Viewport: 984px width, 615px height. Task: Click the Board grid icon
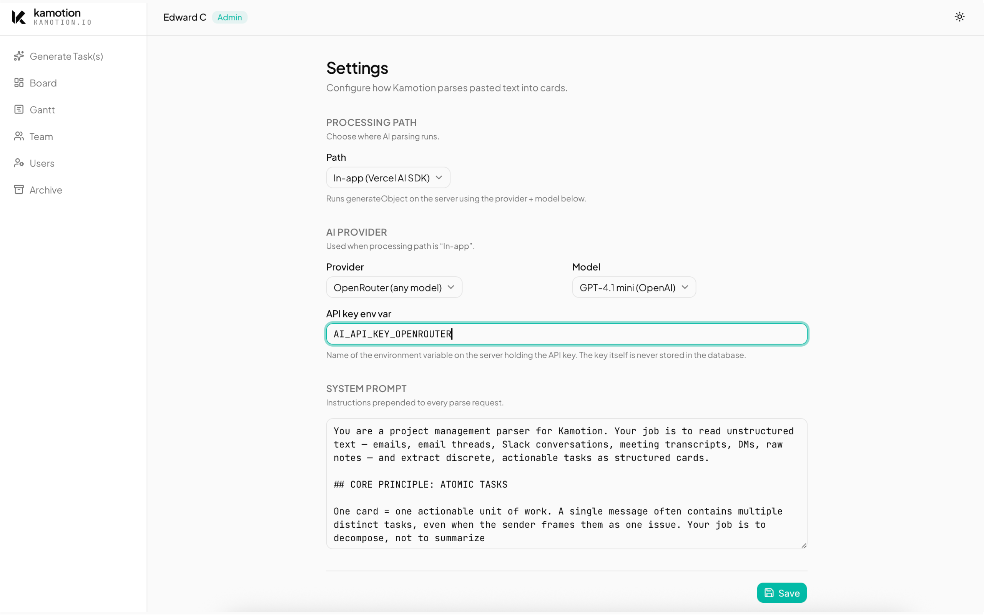[x=19, y=83]
